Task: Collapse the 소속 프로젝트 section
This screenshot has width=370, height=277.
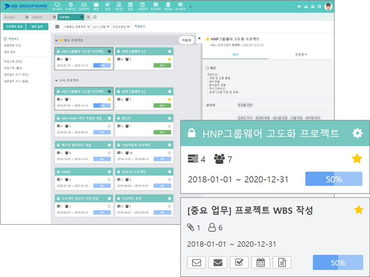Action: click(56, 80)
